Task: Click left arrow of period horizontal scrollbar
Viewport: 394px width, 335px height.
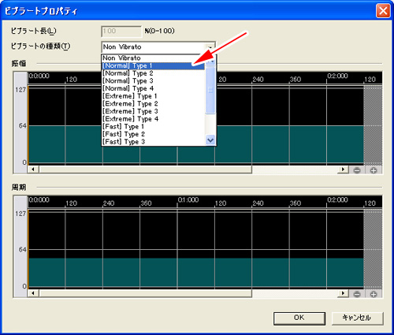Action: click(x=33, y=293)
